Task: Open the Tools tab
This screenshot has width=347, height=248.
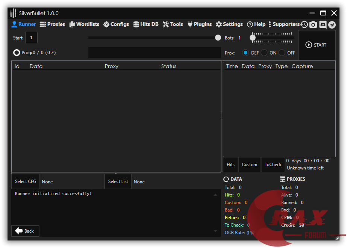Action: pos(173,24)
